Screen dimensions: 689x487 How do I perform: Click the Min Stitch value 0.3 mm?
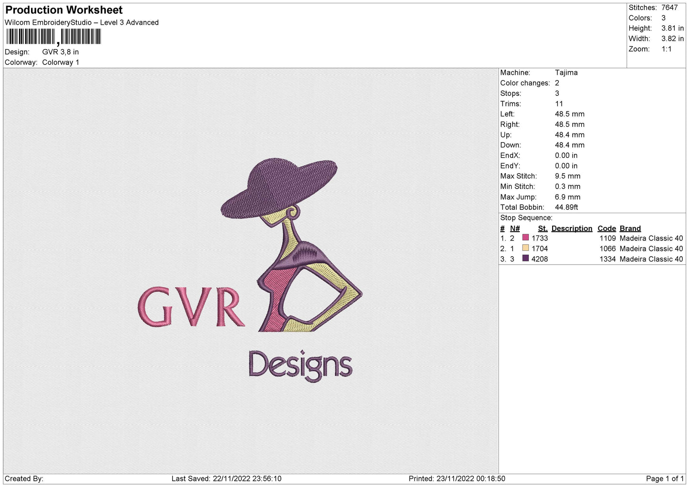567,187
